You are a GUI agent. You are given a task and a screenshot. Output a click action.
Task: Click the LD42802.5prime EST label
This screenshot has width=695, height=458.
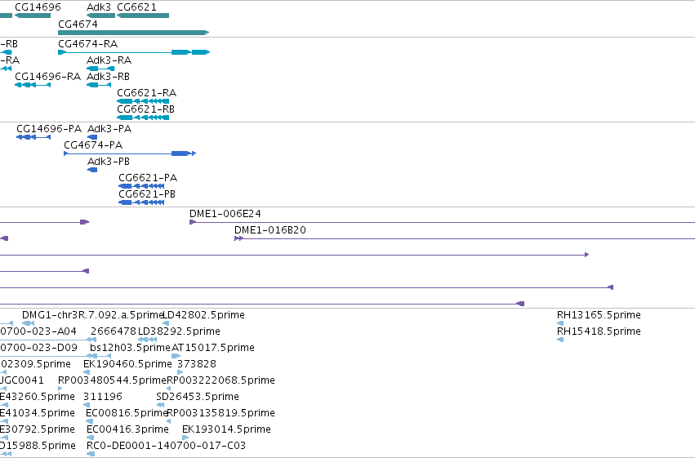204,315
